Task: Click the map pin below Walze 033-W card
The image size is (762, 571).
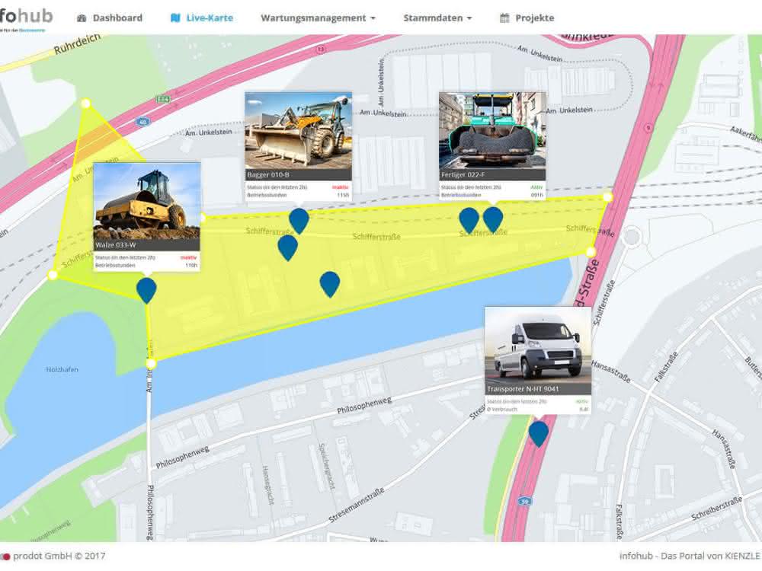Action: click(x=146, y=290)
